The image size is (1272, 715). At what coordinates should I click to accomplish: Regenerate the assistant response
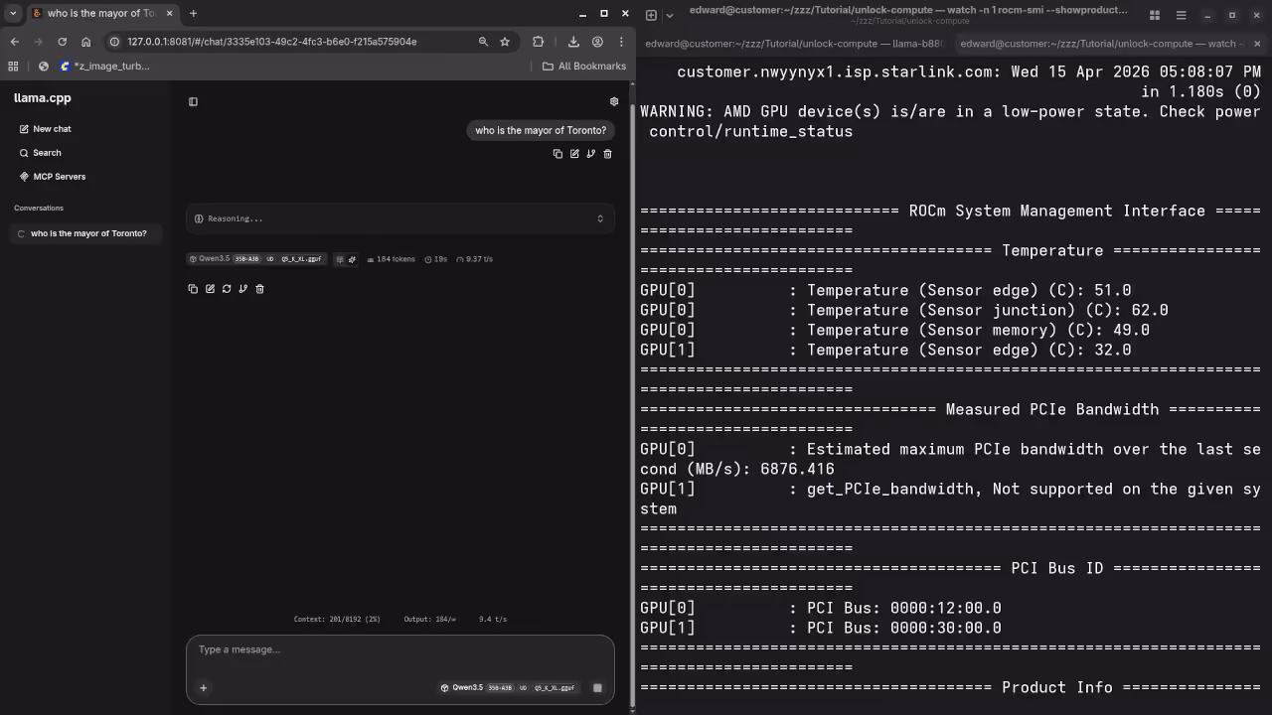click(227, 289)
